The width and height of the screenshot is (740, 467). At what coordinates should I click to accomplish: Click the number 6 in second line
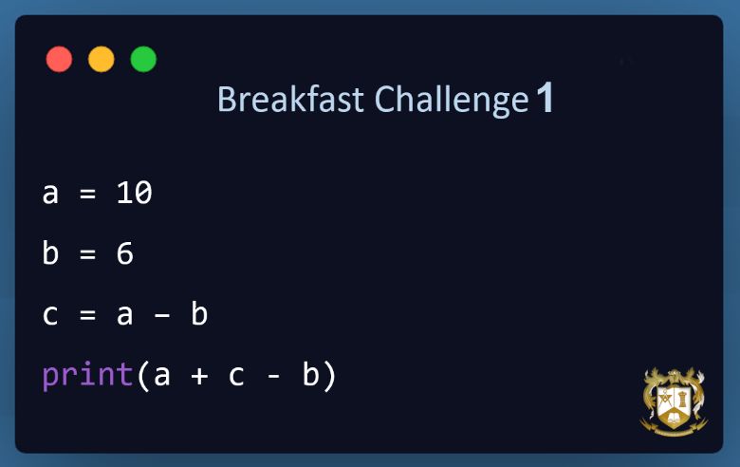pyautogui.click(x=125, y=253)
